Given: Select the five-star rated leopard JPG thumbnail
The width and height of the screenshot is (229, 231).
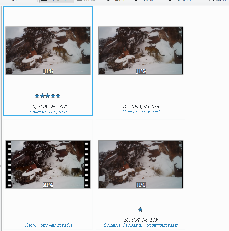Looking at the screenshot, I should coord(48,50).
